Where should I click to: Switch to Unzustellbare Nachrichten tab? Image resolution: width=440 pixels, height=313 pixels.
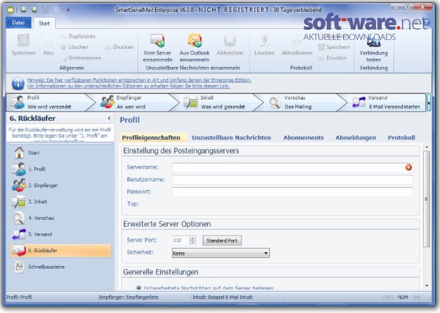tap(231, 138)
